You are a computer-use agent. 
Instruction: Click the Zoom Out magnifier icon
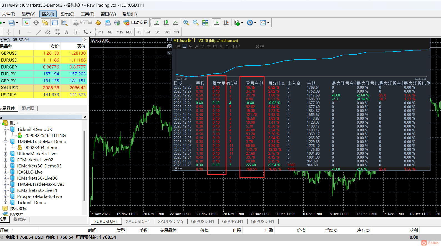(x=196, y=23)
